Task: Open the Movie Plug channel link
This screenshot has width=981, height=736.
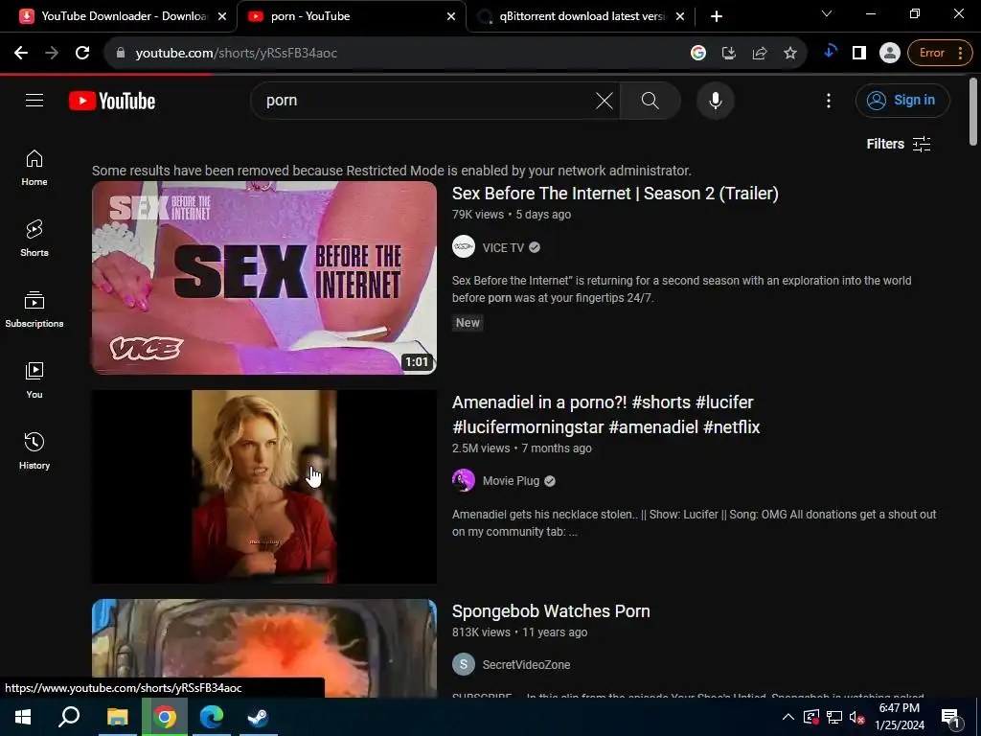Action: pos(511,481)
